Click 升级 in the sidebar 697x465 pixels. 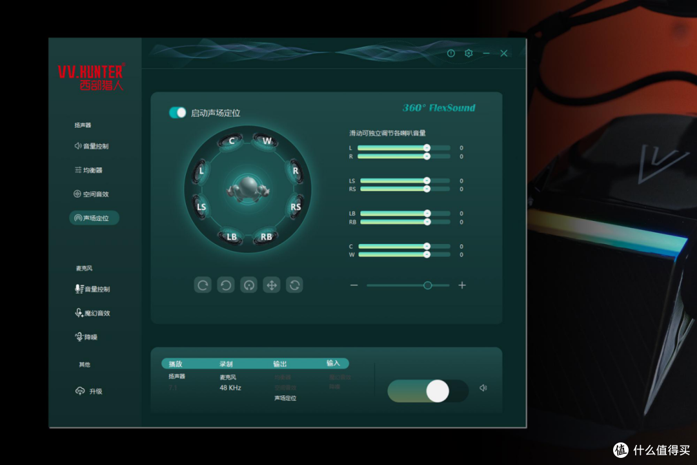(89, 391)
